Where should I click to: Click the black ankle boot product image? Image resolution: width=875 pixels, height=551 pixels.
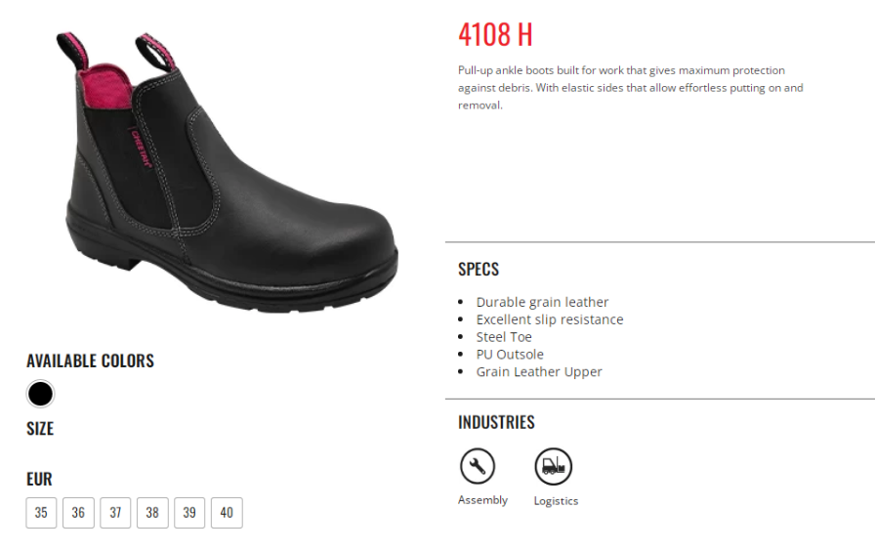tap(228, 170)
